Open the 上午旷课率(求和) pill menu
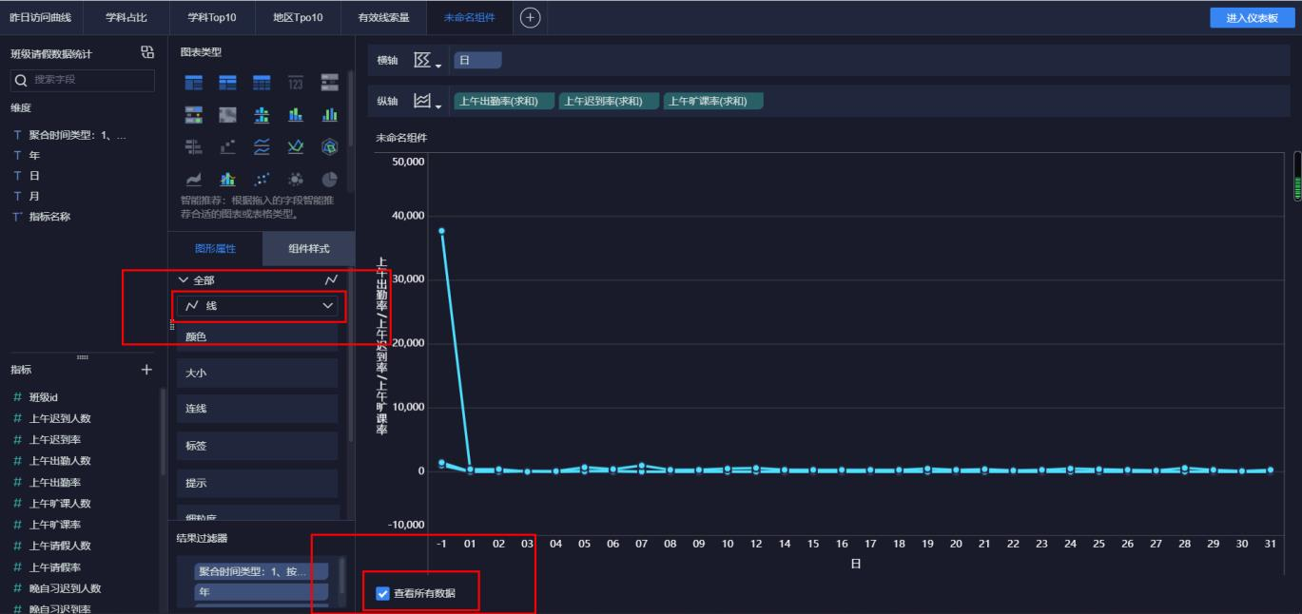1302x614 pixels. pyautogui.click(x=713, y=101)
